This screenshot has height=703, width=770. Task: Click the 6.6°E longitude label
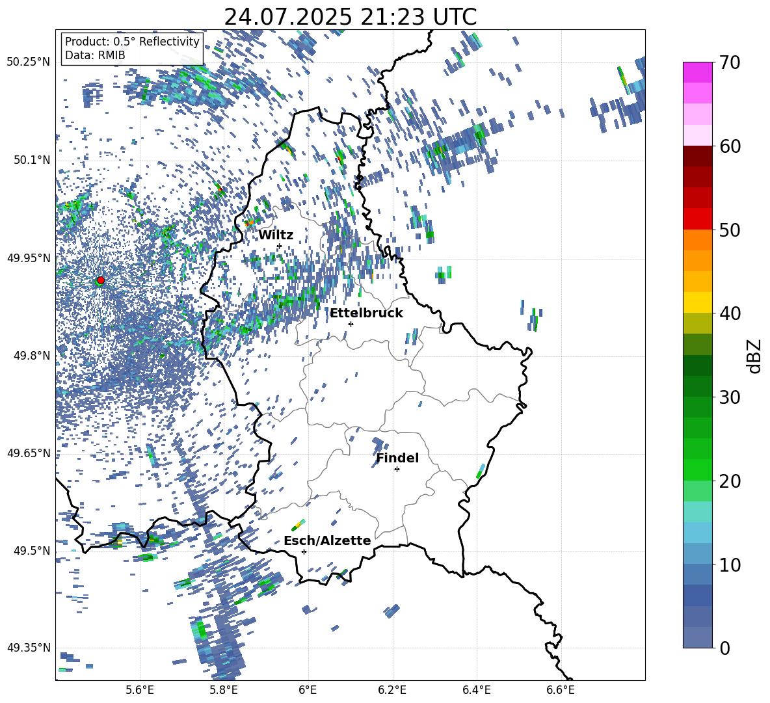561,690
